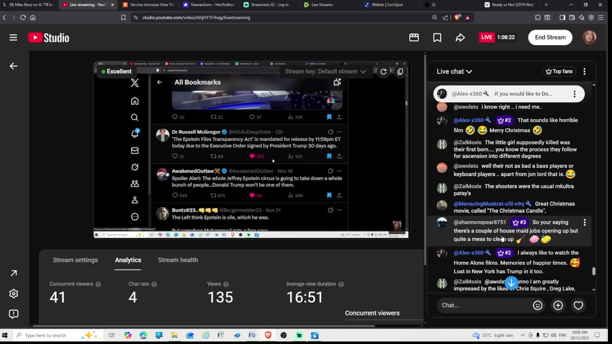Click the weather widget showing 25°C
The width and height of the screenshot is (612, 344).
point(492,335)
